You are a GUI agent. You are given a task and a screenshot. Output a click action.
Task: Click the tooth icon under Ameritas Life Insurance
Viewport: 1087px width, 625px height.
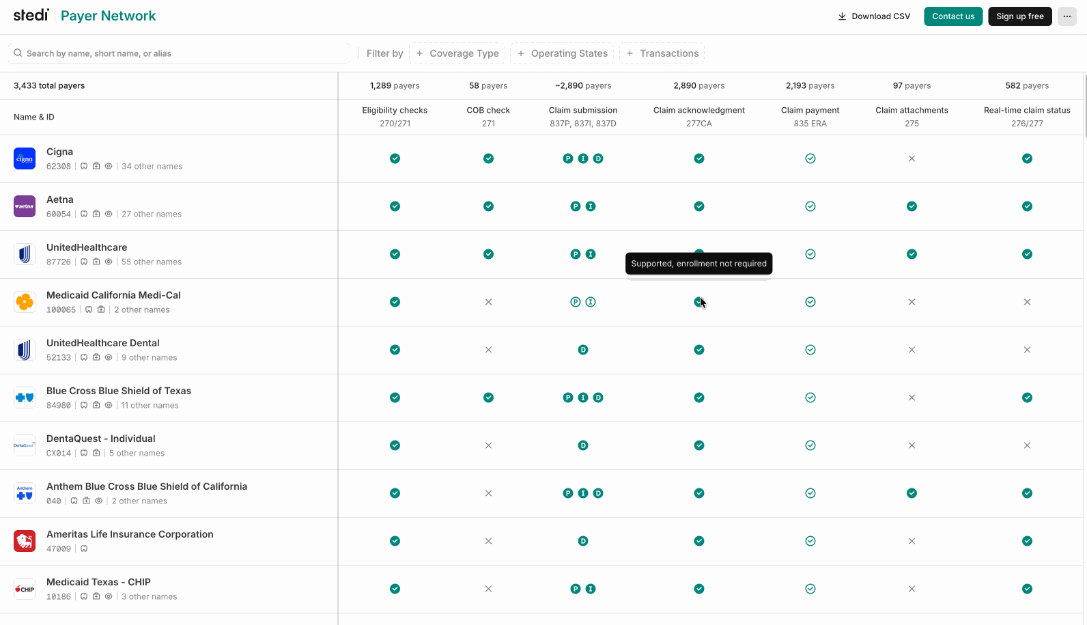point(84,548)
